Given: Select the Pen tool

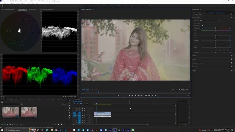Looking at the screenshot, I should [69, 113].
